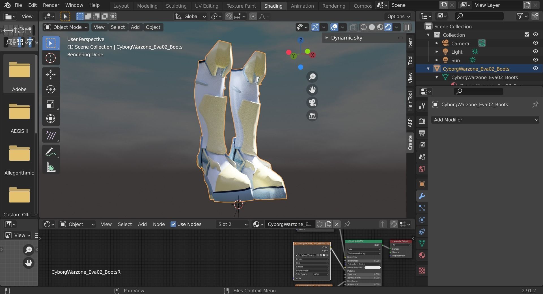The width and height of the screenshot is (543, 294).
Task: Click the outliner search field
Action: pyautogui.click(x=479, y=16)
